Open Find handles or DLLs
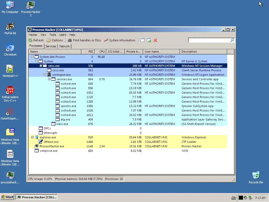Screen dimensions: 269x202 [84, 40]
